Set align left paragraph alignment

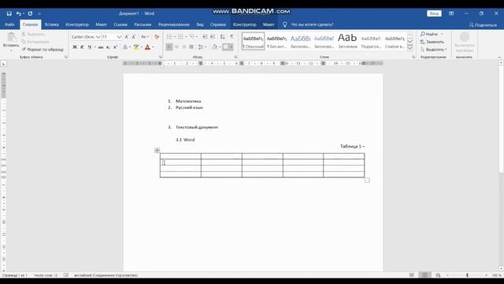(x=169, y=47)
